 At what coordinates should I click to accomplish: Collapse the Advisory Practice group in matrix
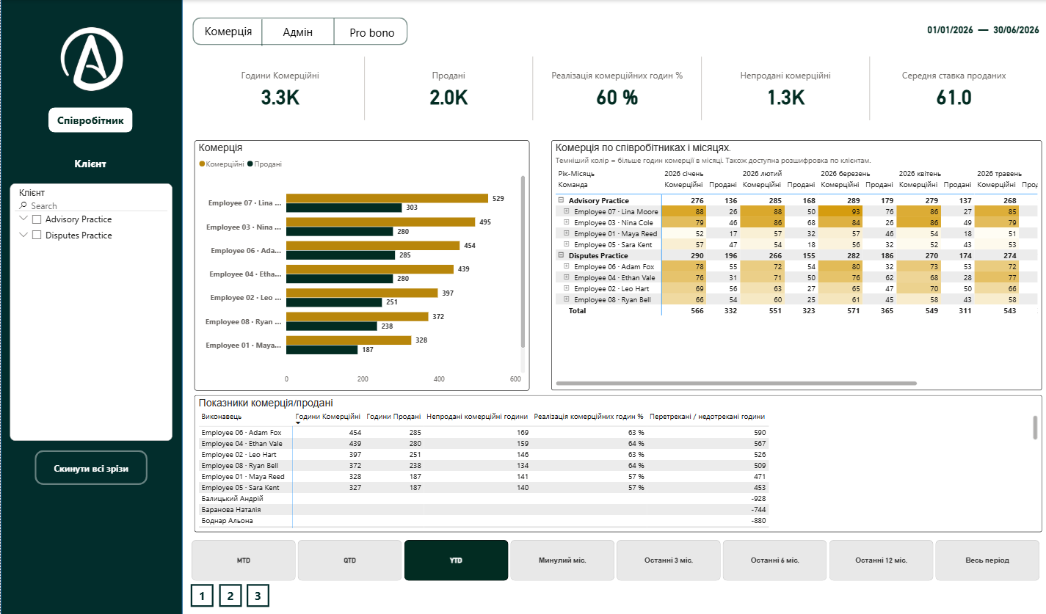click(x=561, y=200)
